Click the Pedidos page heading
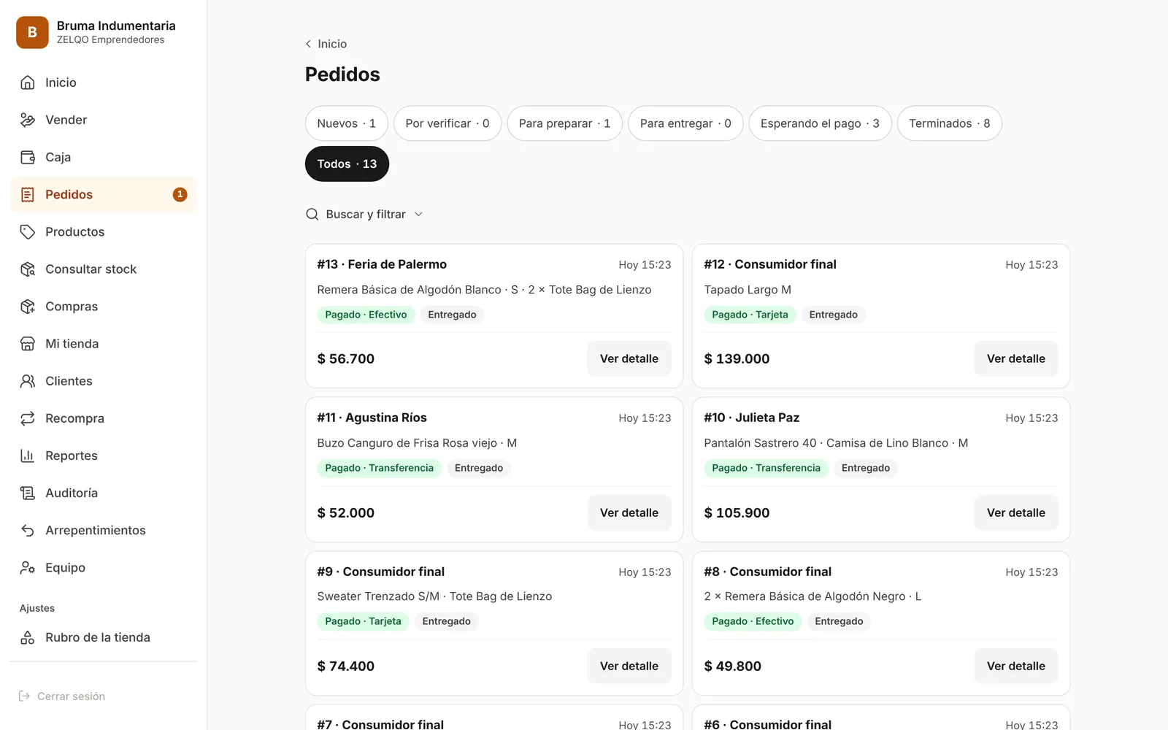Screen dimensions: 1168x730 342,74
